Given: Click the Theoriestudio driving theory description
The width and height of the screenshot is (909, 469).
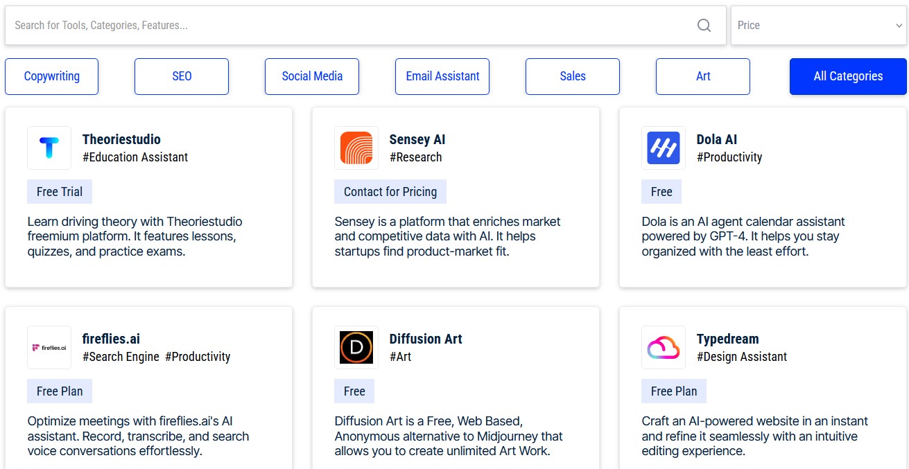Looking at the screenshot, I should pyautogui.click(x=135, y=236).
